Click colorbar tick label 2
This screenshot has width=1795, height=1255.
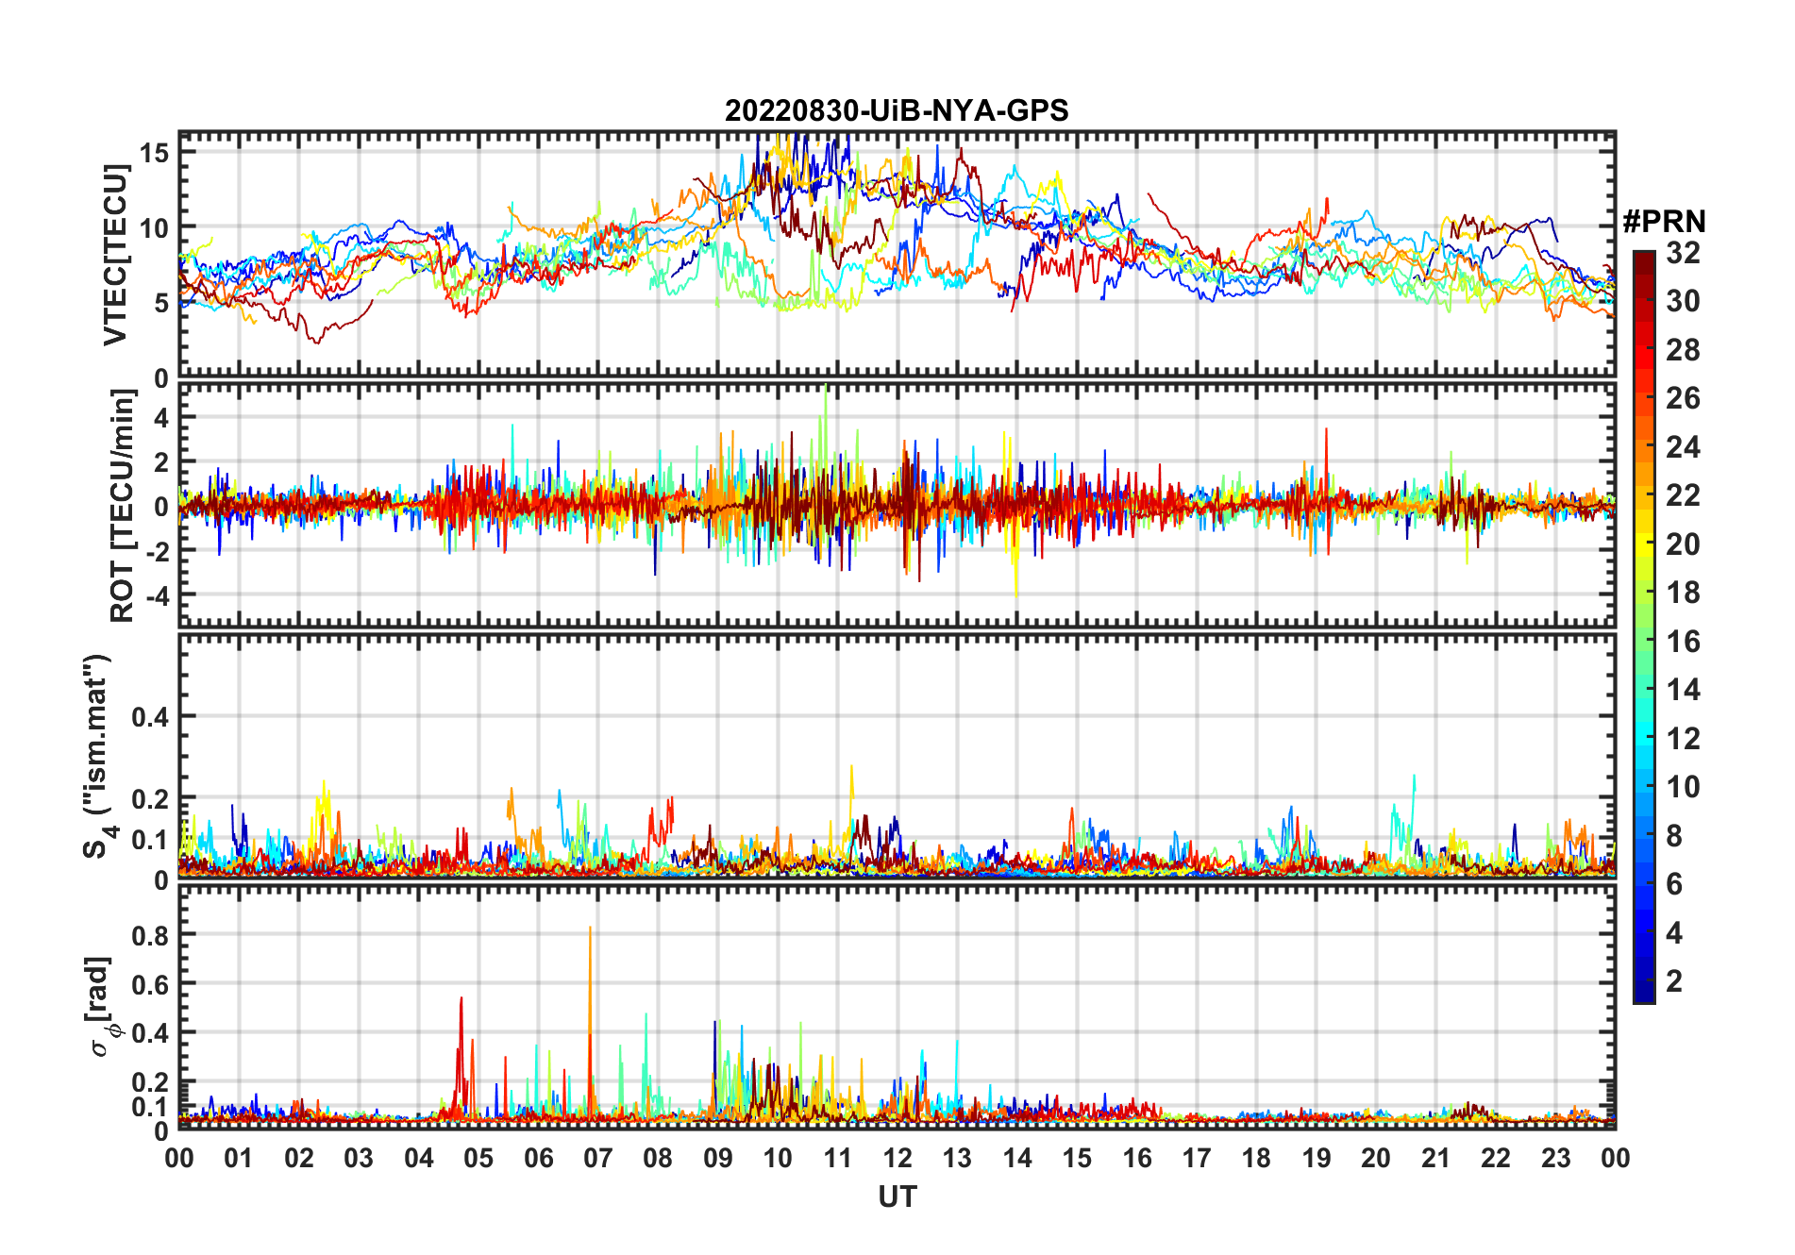click(1674, 981)
